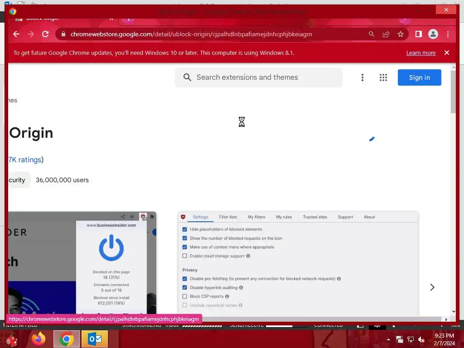This screenshot has width=464, height=348.
Task: Click the scroll down arrow
Action: 453,312
